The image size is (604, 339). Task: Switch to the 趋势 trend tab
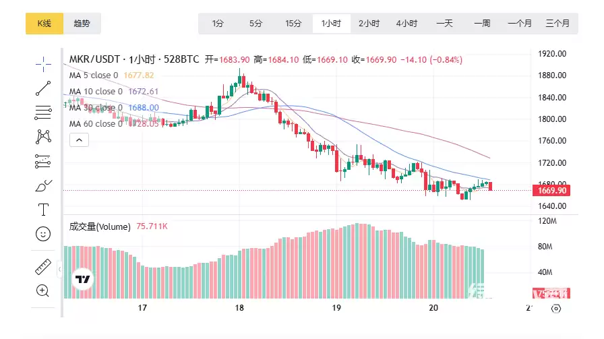[82, 24]
